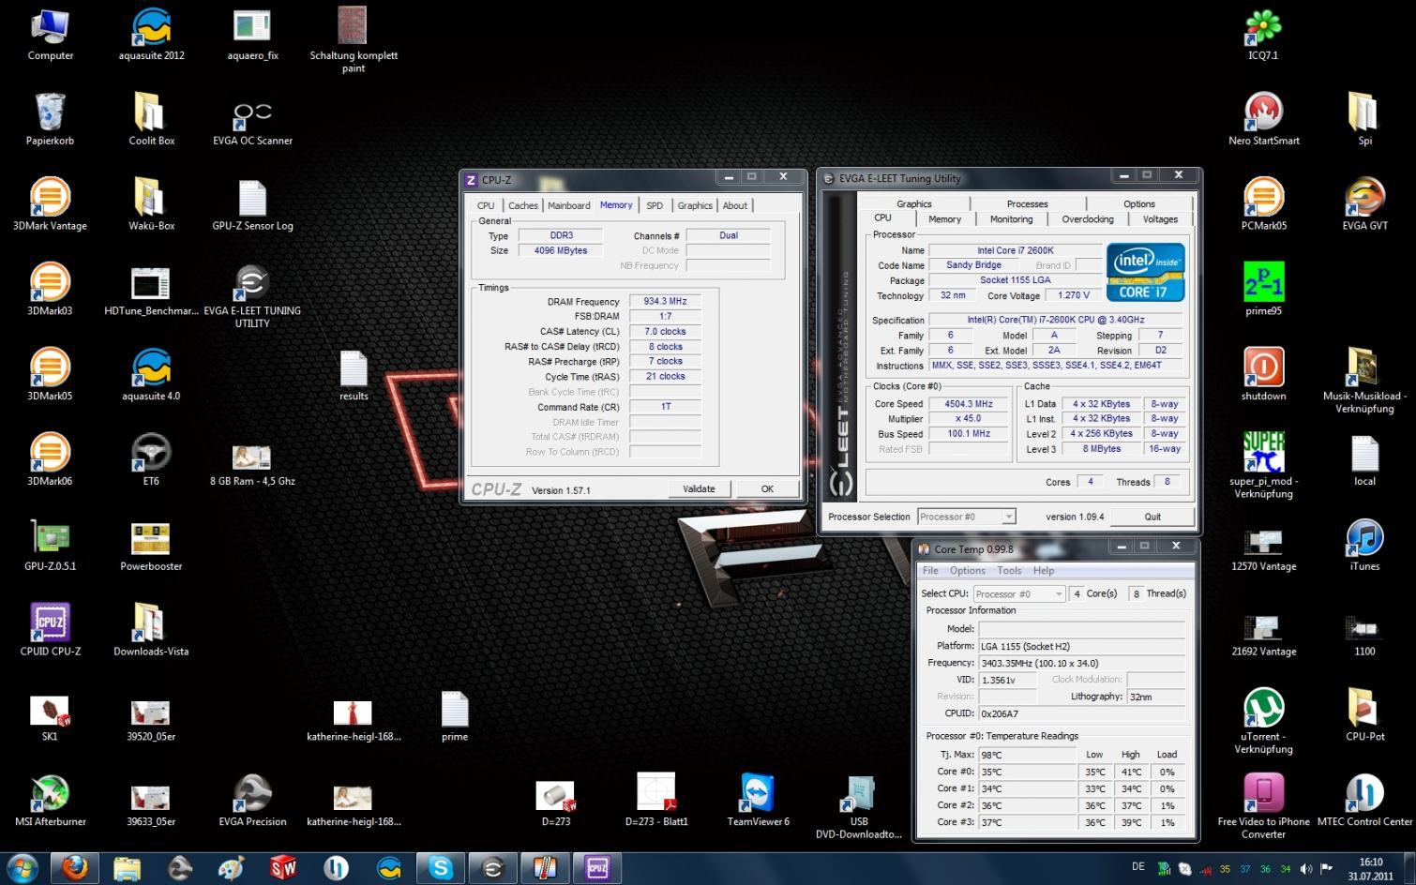Switch to Memory tab in E-LEET
Image resolution: width=1416 pixels, height=885 pixels.
[944, 219]
